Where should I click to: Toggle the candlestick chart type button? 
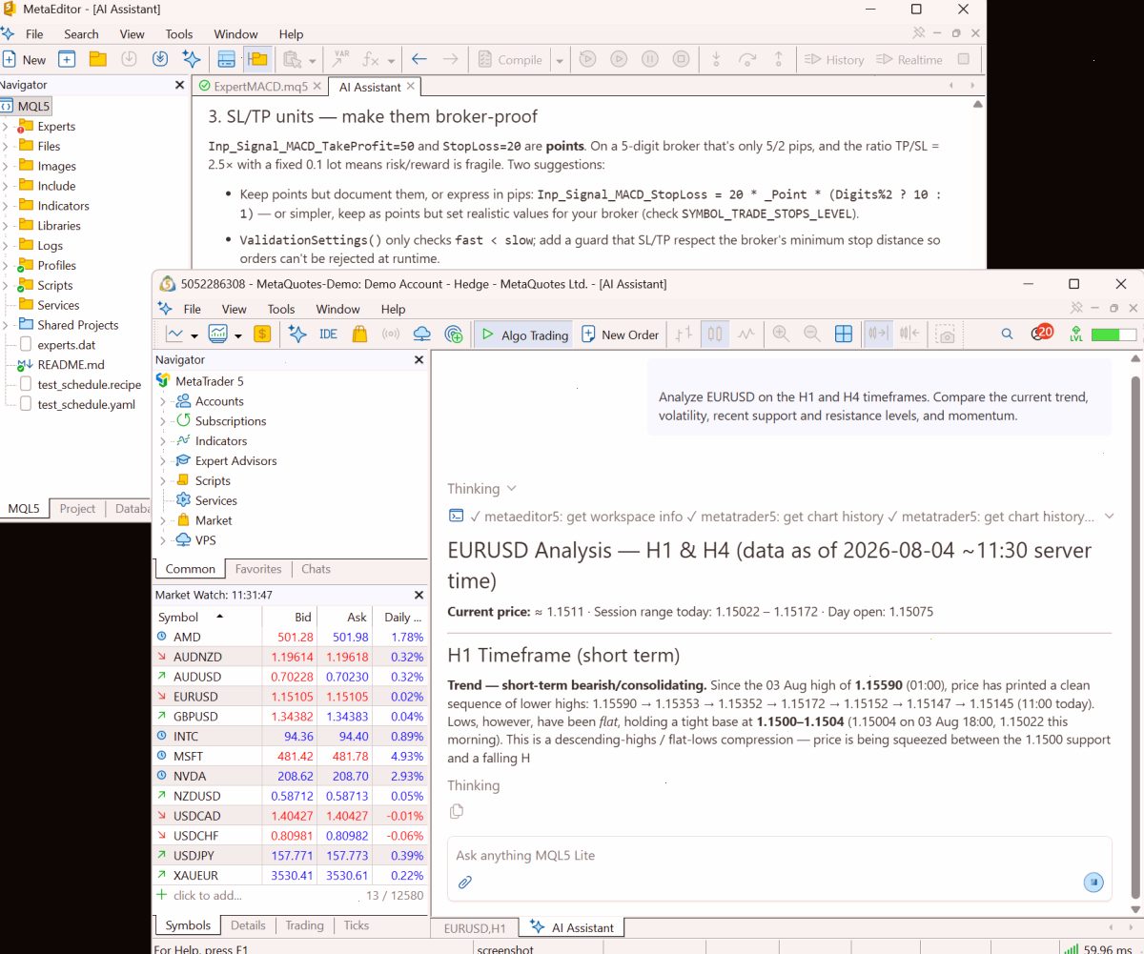[715, 335]
